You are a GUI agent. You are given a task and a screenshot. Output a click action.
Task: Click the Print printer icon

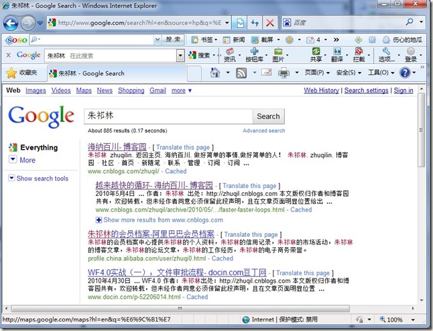[x=284, y=73]
